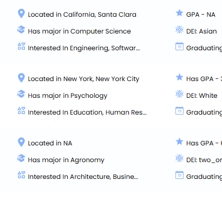Click the calendar icon in first profile row
The height and width of the screenshot is (200, 222).
point(179,46)
